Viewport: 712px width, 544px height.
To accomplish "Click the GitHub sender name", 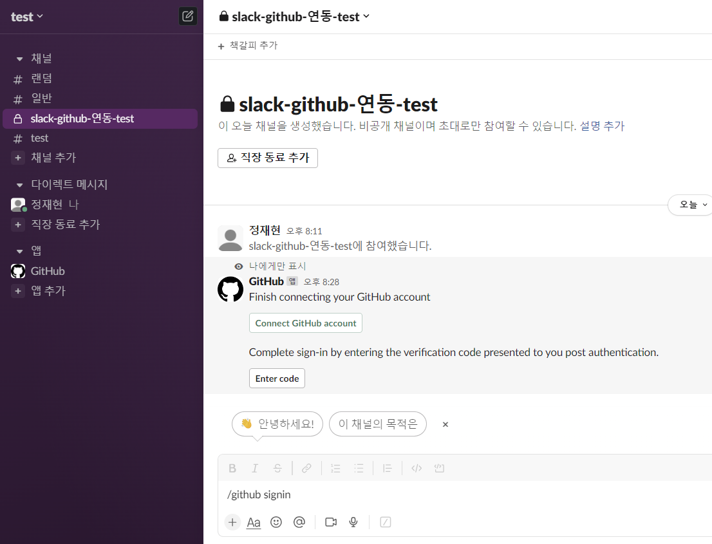I will pos(266,281).
